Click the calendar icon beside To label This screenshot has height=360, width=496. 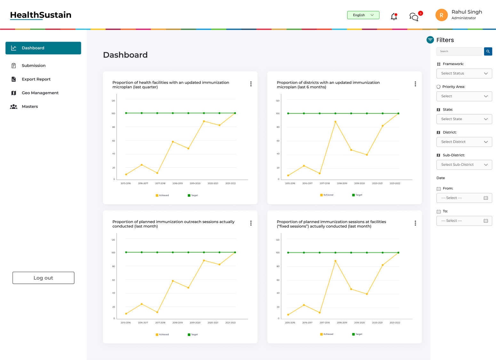pos(439,212)
